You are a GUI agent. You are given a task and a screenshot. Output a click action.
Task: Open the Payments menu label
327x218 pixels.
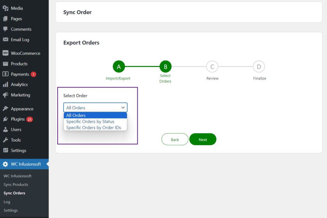click(20, 74)
